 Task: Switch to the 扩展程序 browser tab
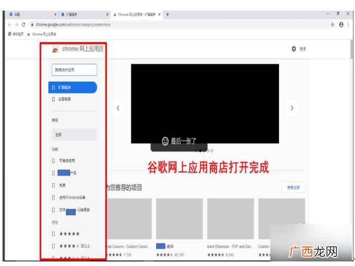pyautogui.click(x=85, y=15)
